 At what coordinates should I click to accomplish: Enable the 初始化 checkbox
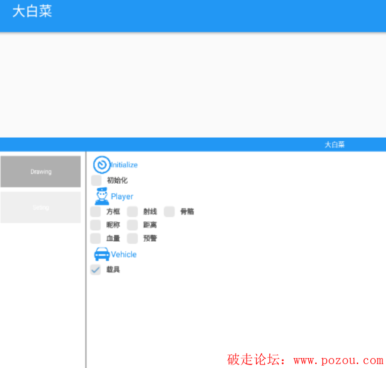click(96, 180)
